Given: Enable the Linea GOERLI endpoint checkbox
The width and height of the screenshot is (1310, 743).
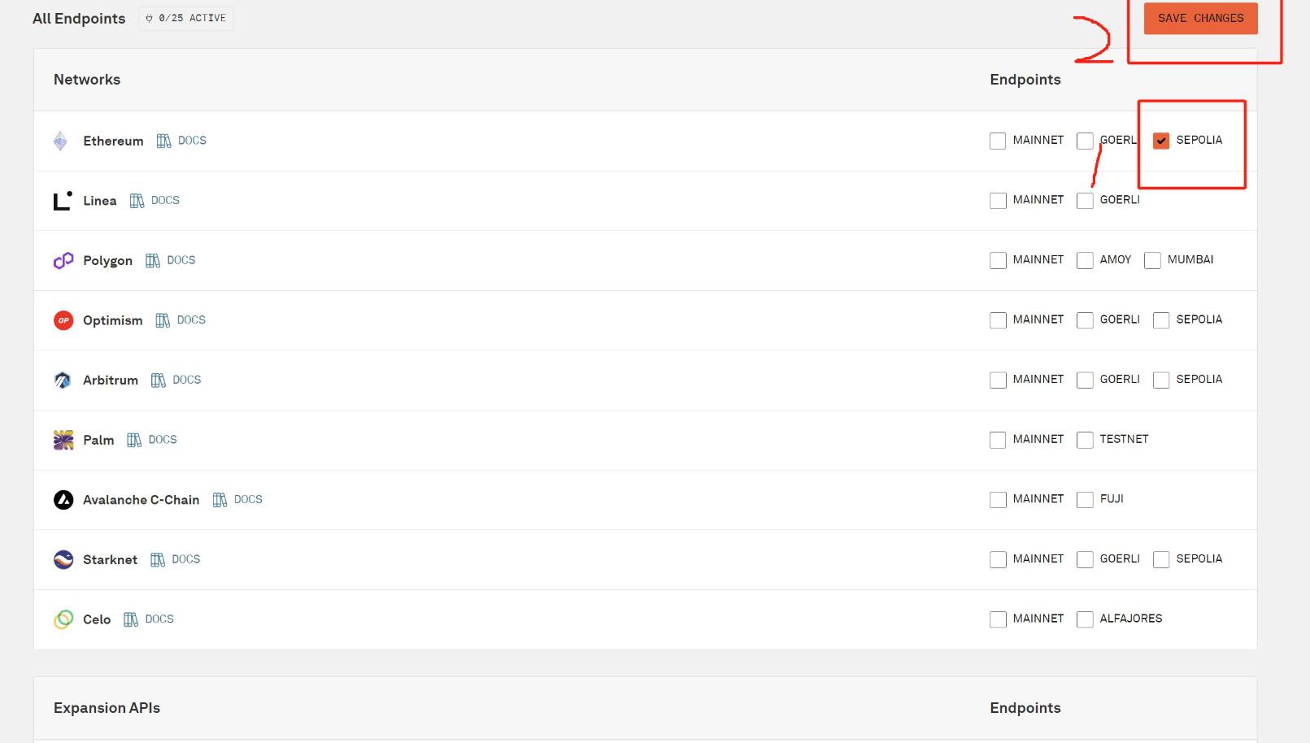Looking at the screenshot, I should pyautogui.click(x=1085, y=200).
